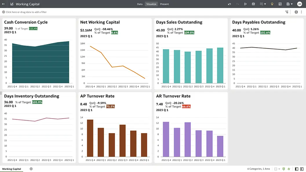Open the notes dropdown in header

tap(263, 4)
